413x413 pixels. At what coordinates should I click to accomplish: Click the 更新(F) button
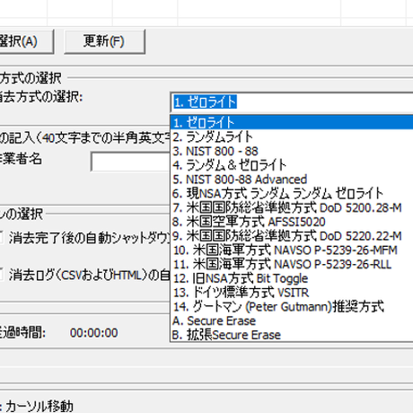[104, 41]
